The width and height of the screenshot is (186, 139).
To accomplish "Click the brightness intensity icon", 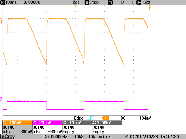I will 139,2.
